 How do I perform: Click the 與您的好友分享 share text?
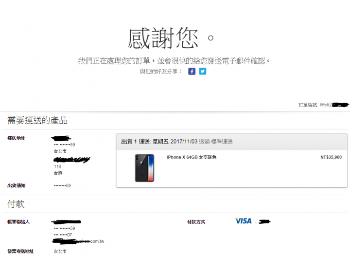click(x=161, y=72)
